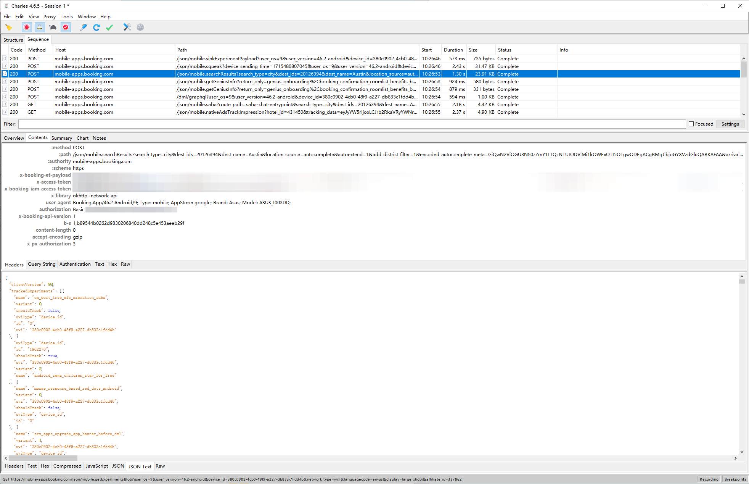Image resolution: width=749 pixels, height=484 pixels.
Task: Toggle the red Record button
Action: point(27,27)
